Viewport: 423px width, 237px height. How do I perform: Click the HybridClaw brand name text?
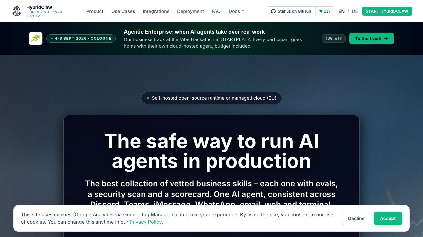pyautogui.click(x=39, y=7)
